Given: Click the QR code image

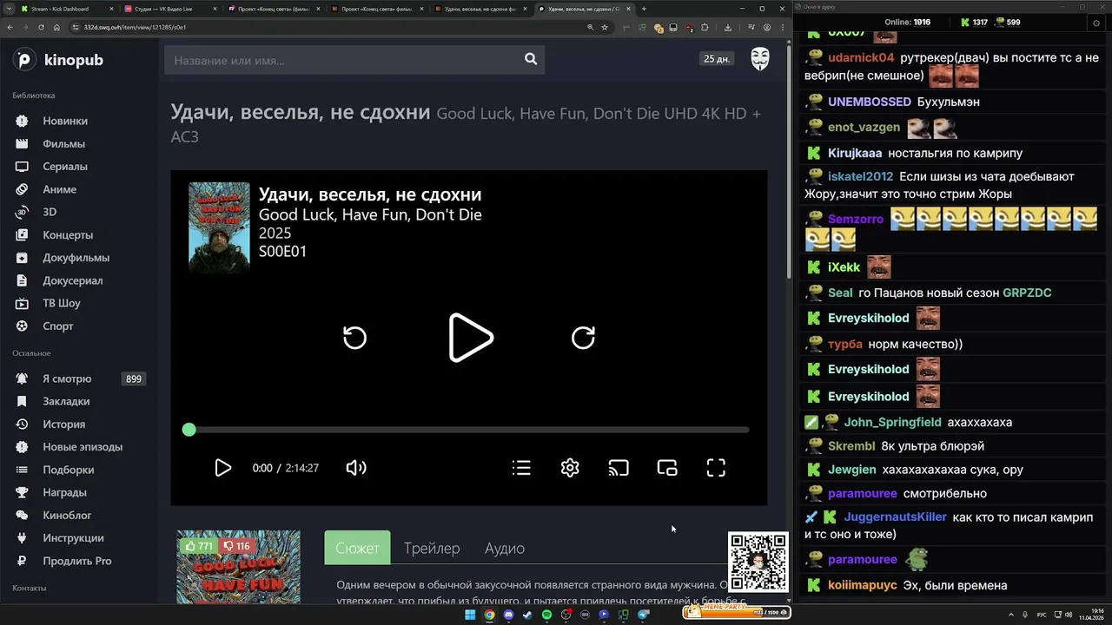Looking at the screenshot, I should point(758,562).
